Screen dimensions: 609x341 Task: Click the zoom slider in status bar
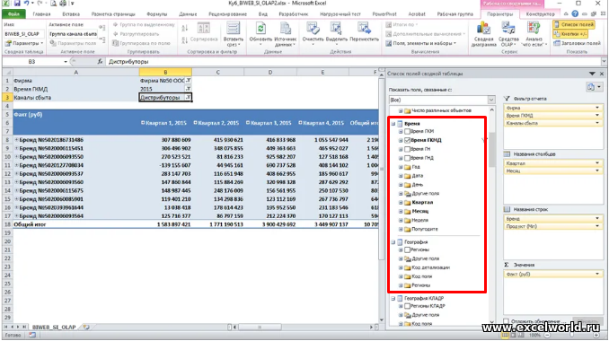coord(572,336)
